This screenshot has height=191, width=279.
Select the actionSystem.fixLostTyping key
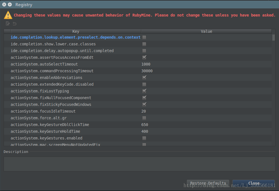click(40, 91)
